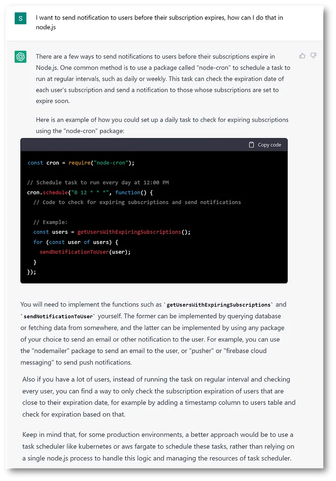Click the "// Example:" comment in code
Image resolution: width=336 pixels, height=481 pixels.
[50, 222]
